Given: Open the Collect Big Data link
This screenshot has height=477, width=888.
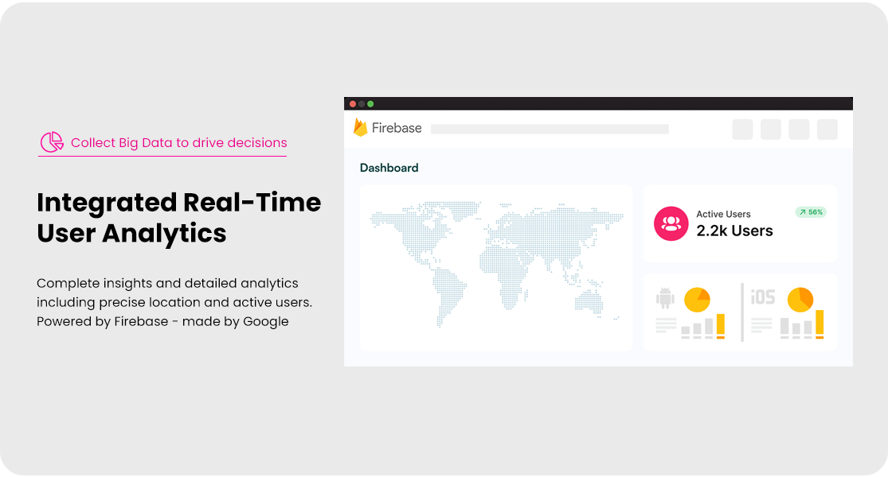Looking at the screenshot, I should 178,142.
